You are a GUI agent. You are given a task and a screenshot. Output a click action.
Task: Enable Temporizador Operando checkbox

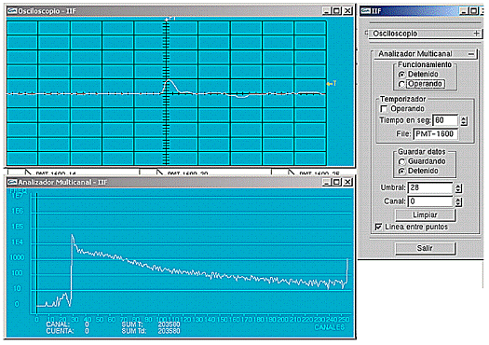[x=384, y=109]
